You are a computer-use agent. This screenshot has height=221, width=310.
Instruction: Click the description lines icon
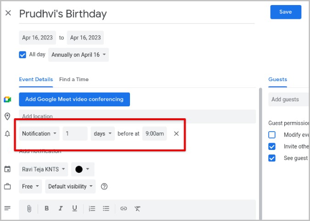point(7,208)
